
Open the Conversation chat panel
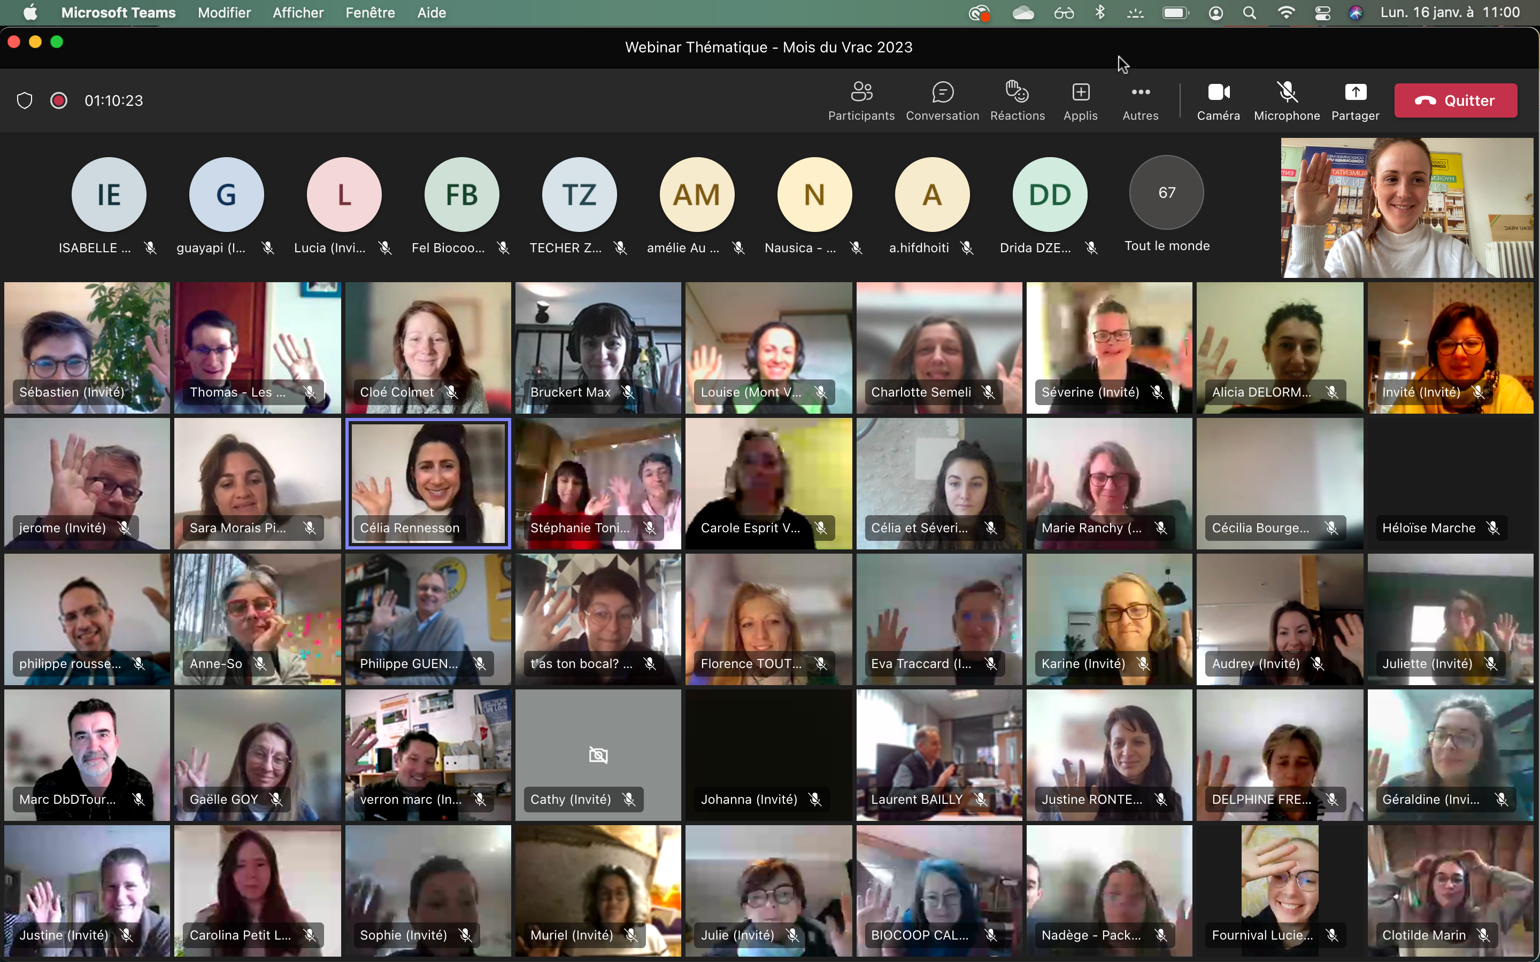pyautogui.click(x=942, y=100)
